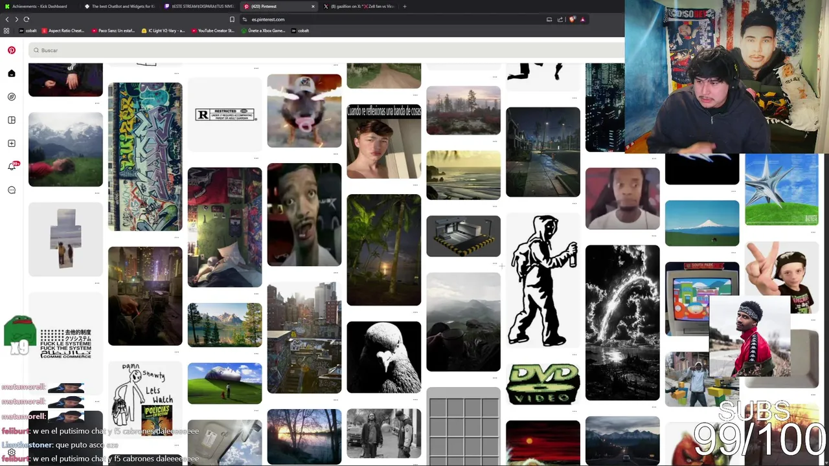The height and width of the screenshot is (466, 829).
Task: Open the bedroom with posters pin
Action: click(x=225, y=227)
